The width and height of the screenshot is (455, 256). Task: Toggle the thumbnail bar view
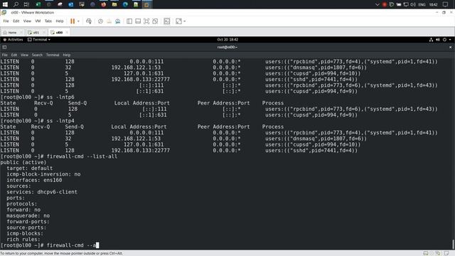pos(138,21)
